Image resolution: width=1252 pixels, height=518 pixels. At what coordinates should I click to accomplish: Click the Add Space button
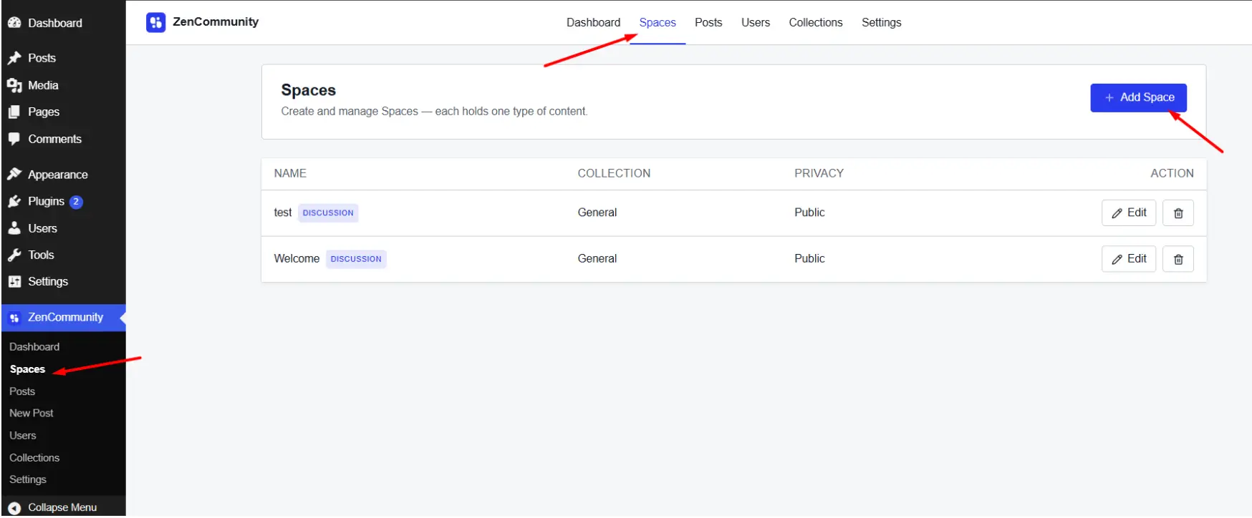pos(1138,97)
